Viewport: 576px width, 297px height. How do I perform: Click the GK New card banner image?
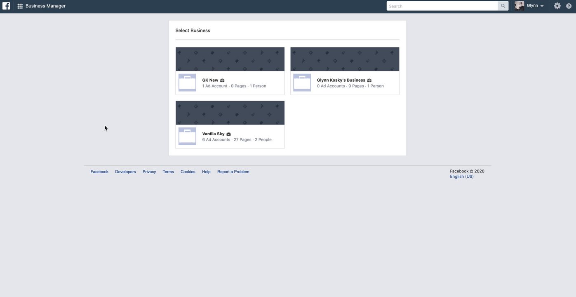click(x=230, y=59)
